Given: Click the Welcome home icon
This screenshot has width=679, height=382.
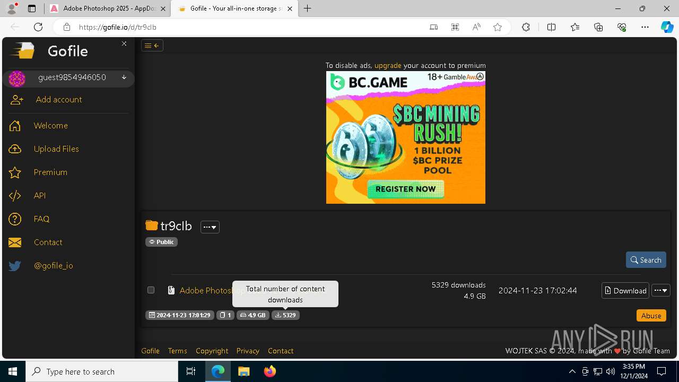Looking at the screenshot, I should click(x=15, y=126).
